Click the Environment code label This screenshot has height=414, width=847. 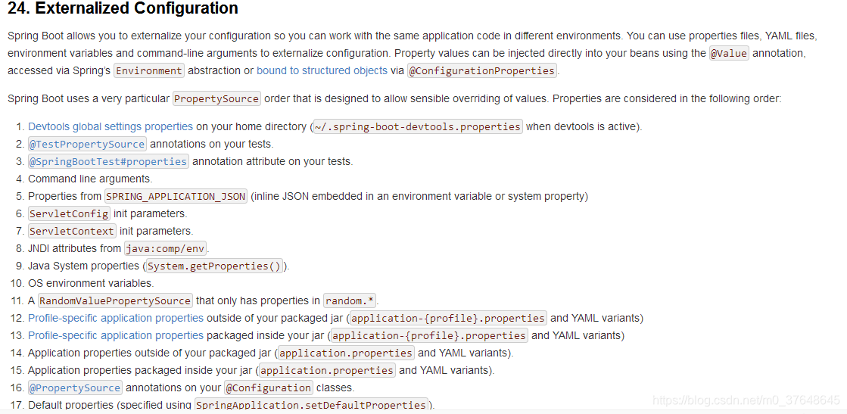coord(149,70)
